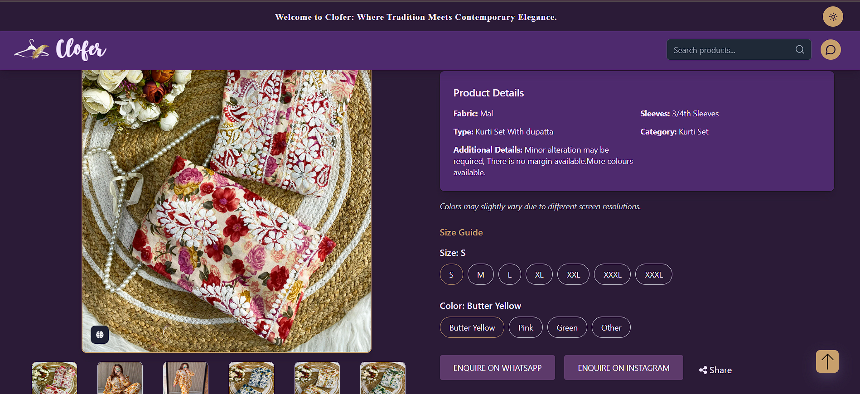Select size S
The width and height of the screenshot is (860, 394).
(451, 274)
